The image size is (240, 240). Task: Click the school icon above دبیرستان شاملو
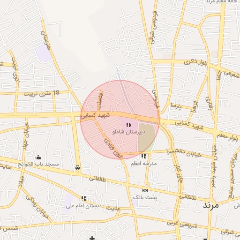coord(128,125)
